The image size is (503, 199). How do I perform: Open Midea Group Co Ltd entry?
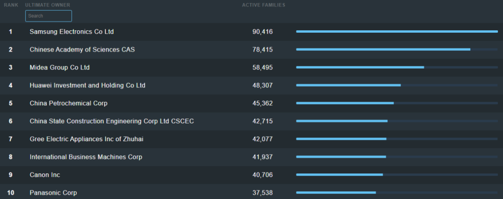[60, 68]
